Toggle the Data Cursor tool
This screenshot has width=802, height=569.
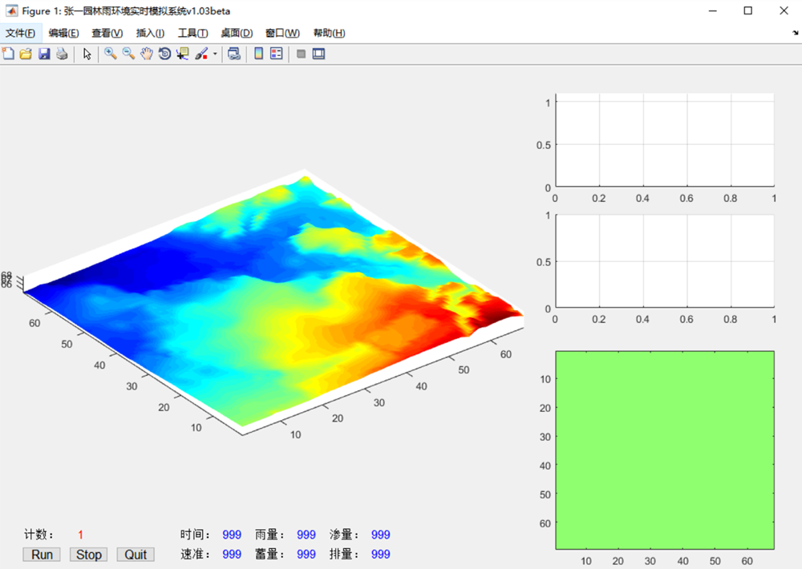182,54
